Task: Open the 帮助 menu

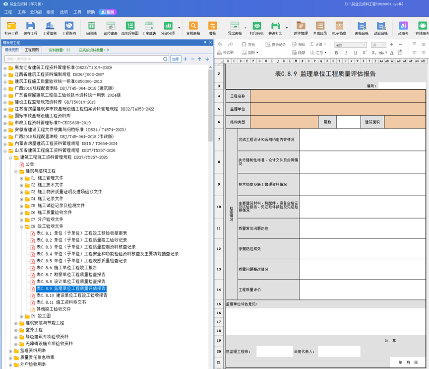Action: (91, 12)
